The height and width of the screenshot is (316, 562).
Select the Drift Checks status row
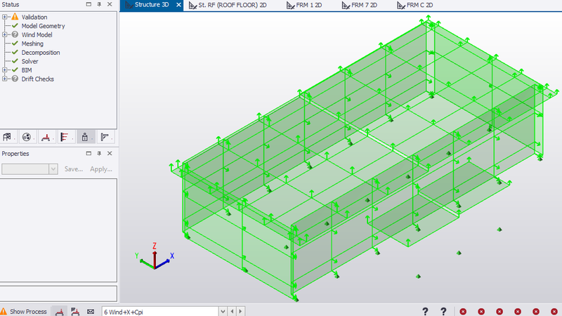(x=37, y=79)
